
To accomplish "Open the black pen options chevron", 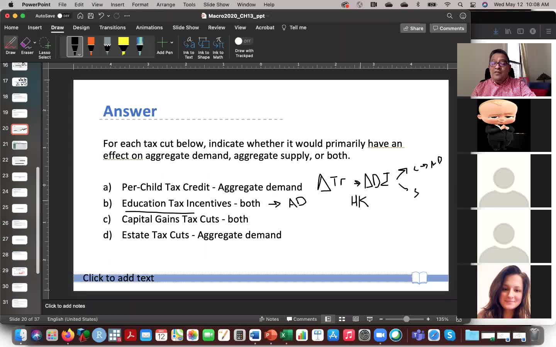I will tap(79, 55).
